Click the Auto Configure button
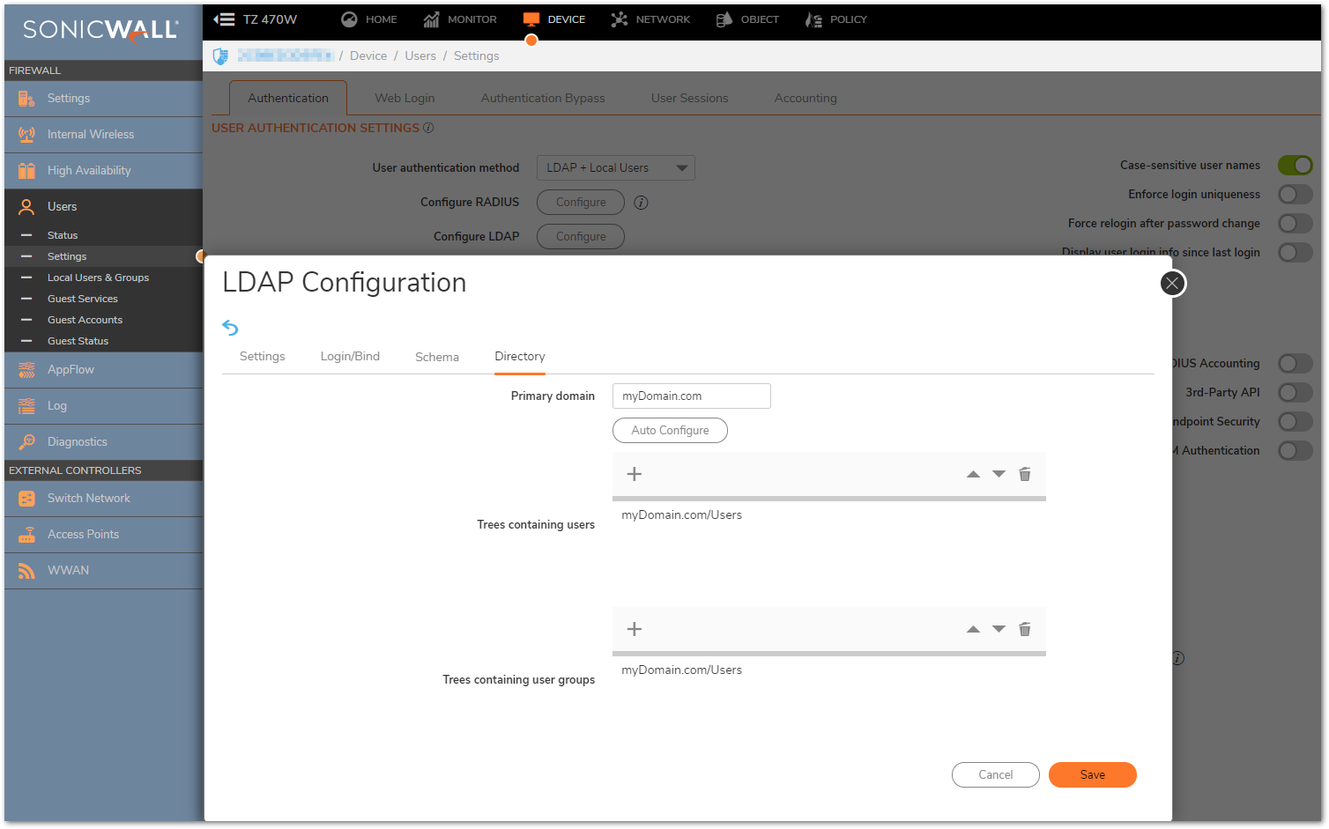 click(x=670, y=431)
